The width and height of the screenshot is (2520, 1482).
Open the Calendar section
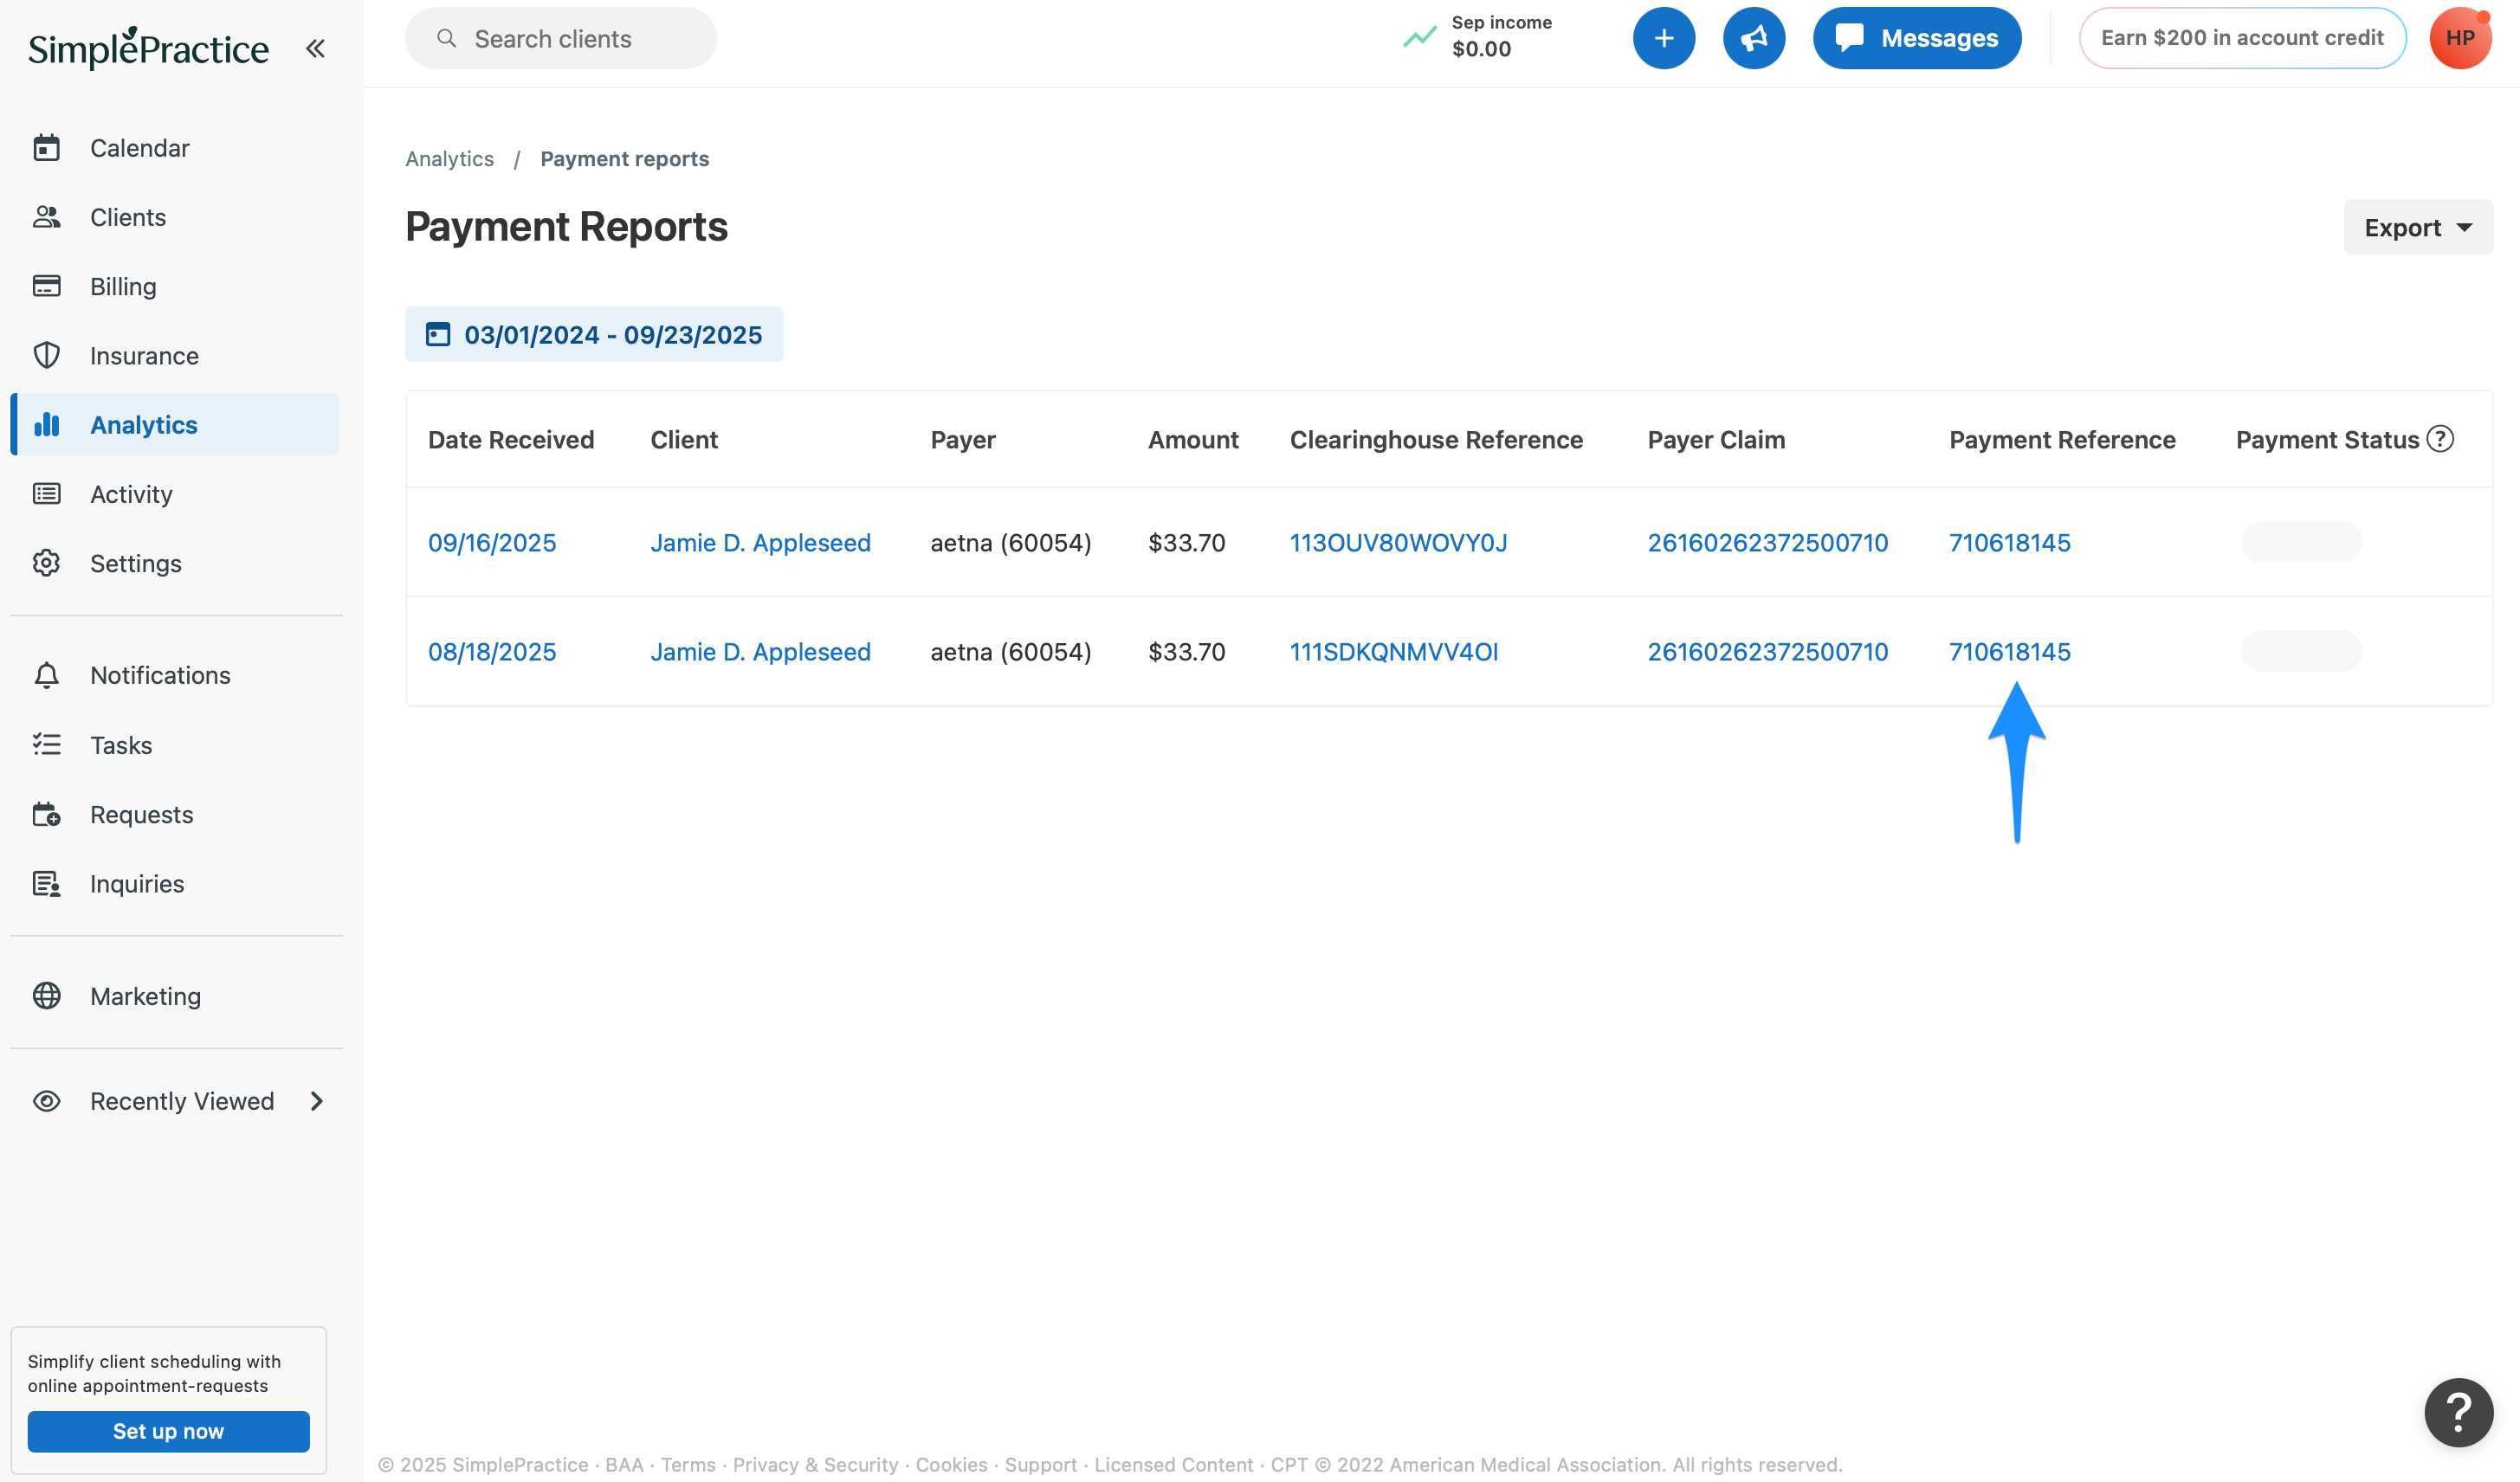tap(139, 147)
